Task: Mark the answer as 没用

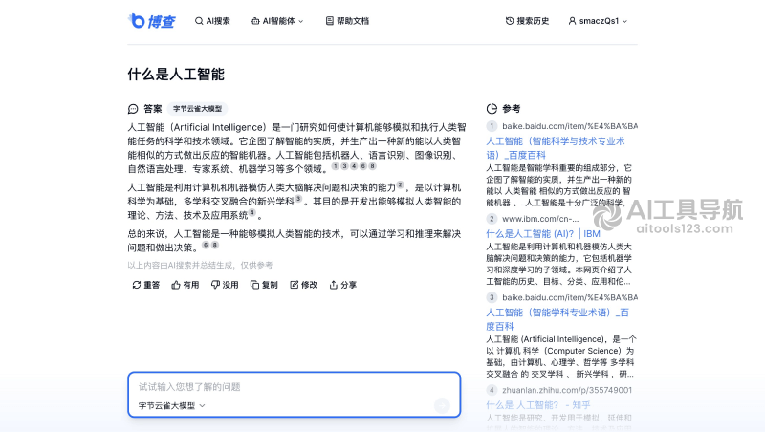Action: pos(225,285)
